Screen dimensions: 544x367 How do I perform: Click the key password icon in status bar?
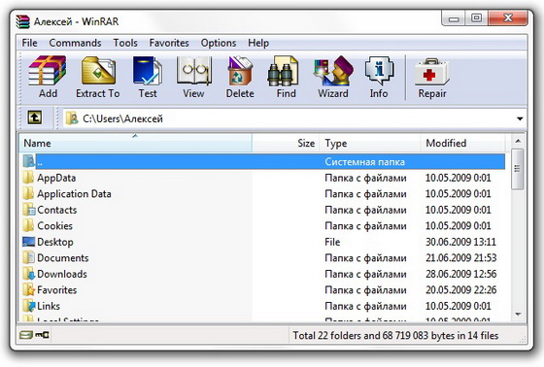tap(43, 335)
